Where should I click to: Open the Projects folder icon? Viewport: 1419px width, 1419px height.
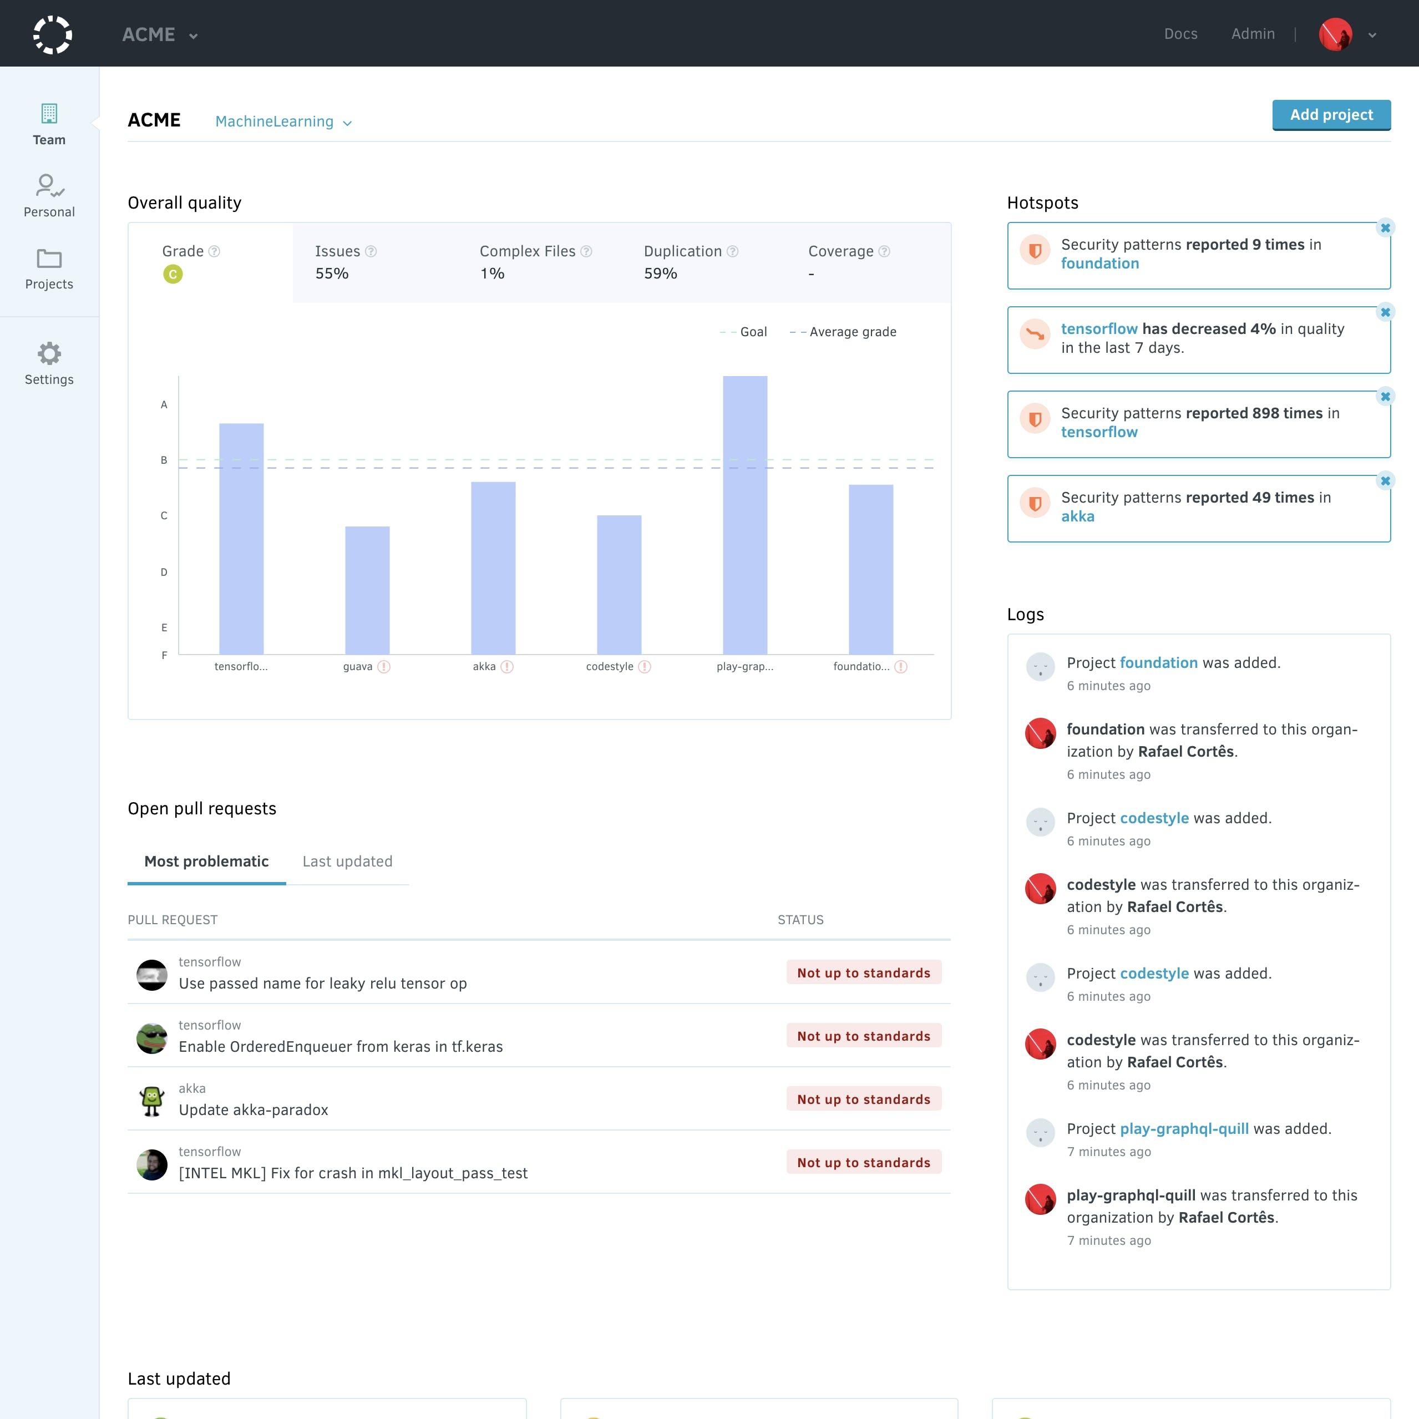pos(49,259)
